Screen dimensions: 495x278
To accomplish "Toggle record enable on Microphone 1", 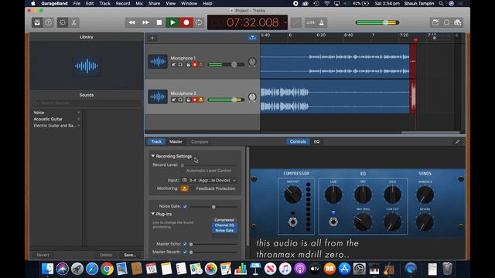I will coord(194,65).
